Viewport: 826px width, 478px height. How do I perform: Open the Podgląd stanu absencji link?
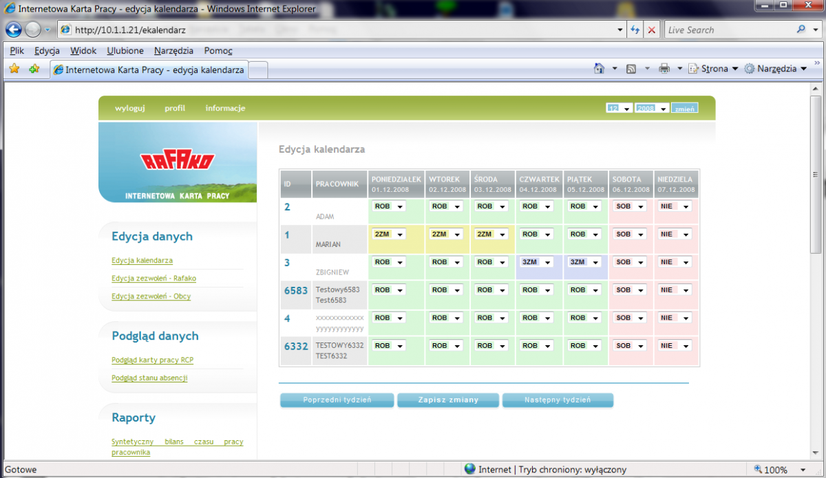149,378
